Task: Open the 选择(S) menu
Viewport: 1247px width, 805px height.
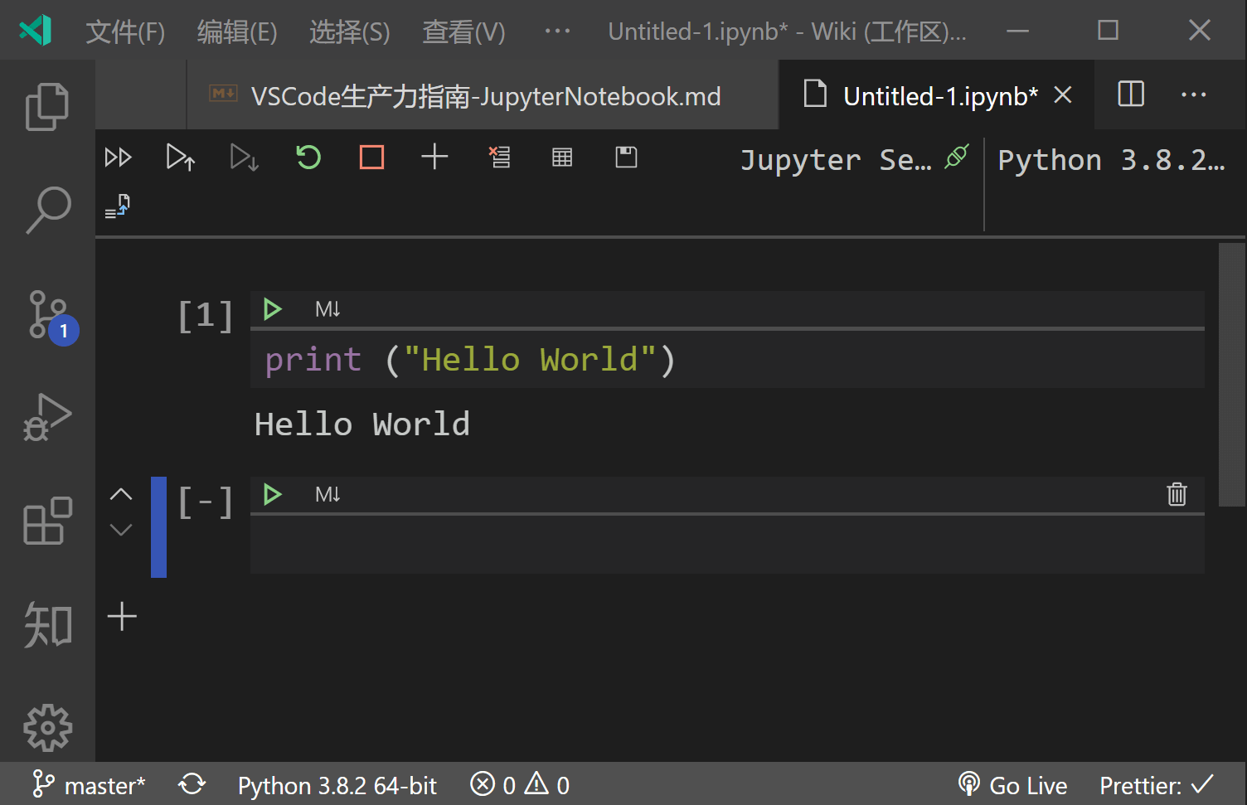Action: click(x=350, y=32)
